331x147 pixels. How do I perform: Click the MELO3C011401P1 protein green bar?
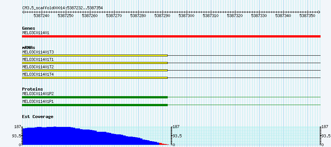coord(95,105)
